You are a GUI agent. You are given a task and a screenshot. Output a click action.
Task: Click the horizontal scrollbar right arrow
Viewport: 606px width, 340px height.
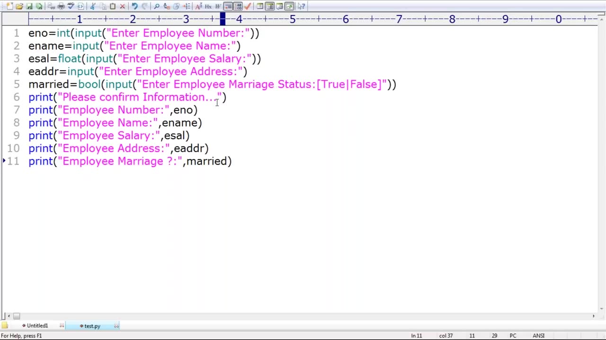(593, 316)
